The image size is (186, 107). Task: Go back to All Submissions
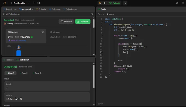11,14
